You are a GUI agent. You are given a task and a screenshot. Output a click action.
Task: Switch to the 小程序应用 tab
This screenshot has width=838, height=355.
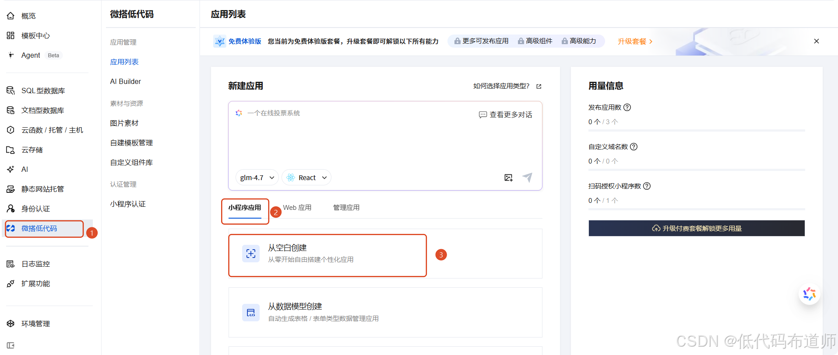[x=245, y=208]
